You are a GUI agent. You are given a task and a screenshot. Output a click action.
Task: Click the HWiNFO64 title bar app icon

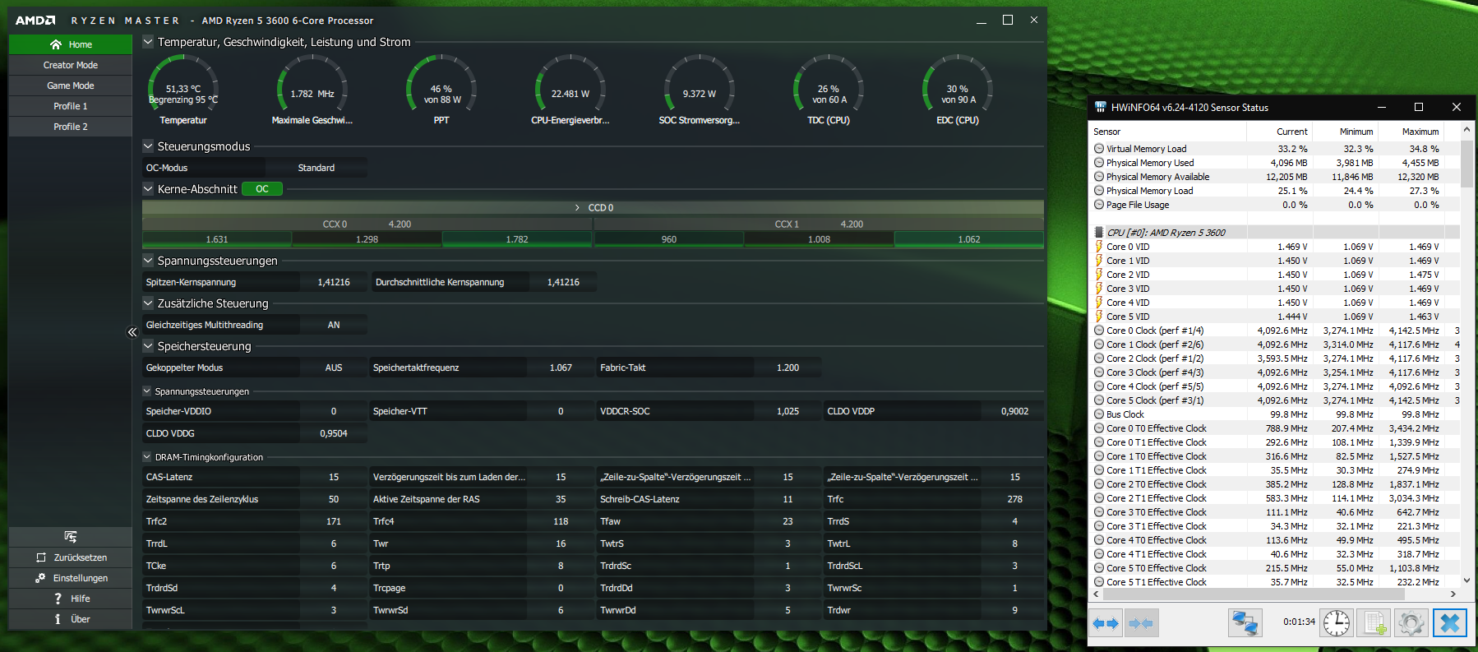coord(1101,107)
